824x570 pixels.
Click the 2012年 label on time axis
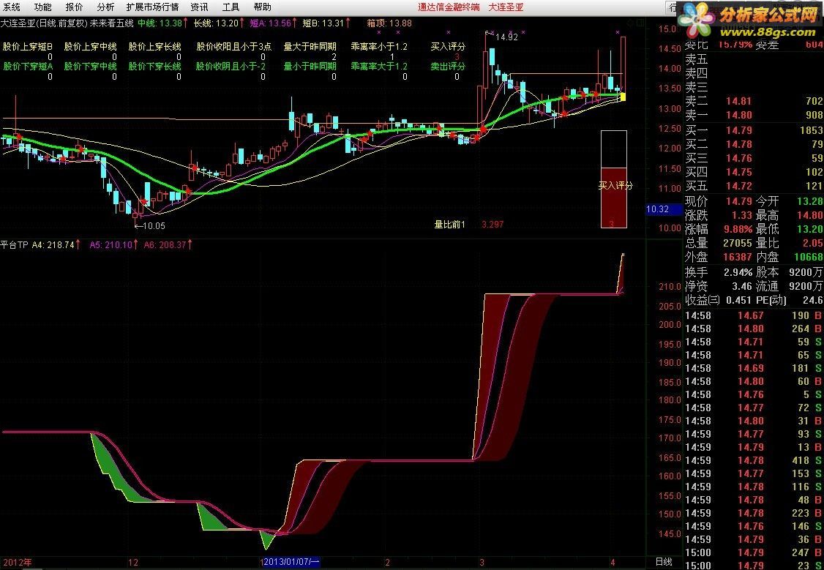point(16,562)
